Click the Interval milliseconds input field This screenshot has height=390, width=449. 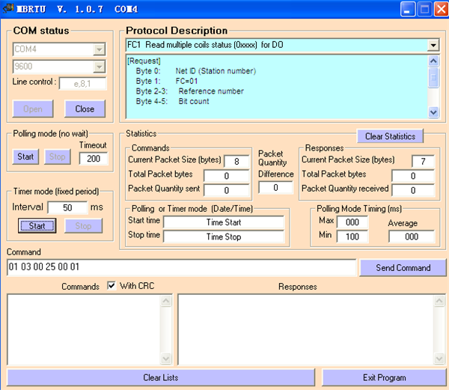point(67,207)
